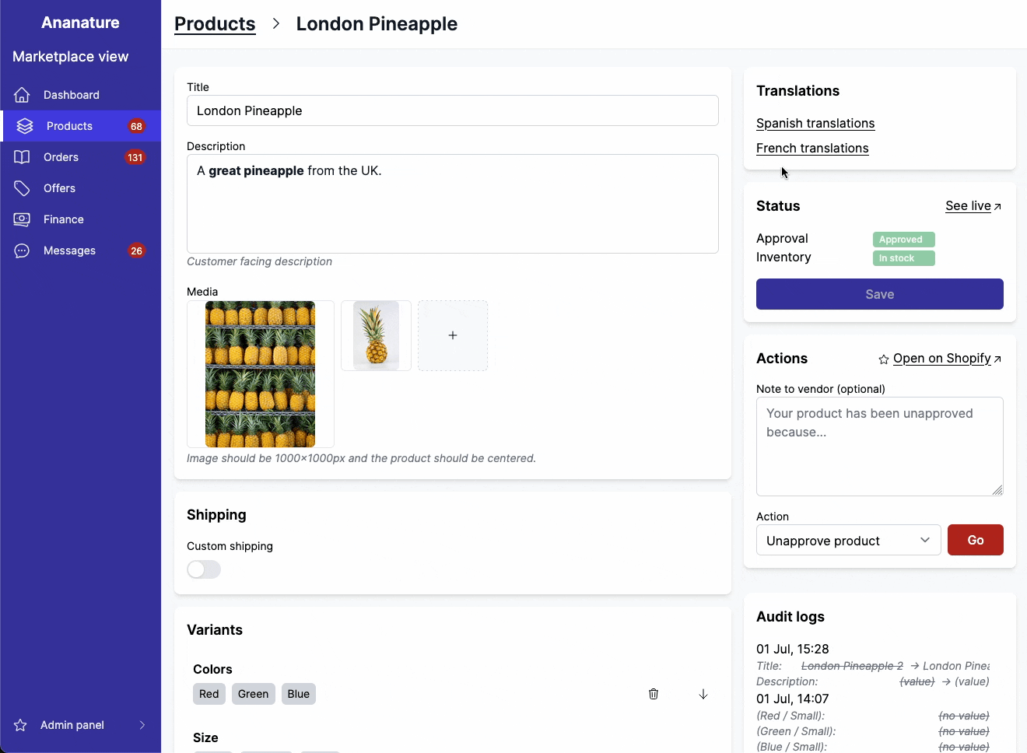Expand the Admin panel chevron

click(142, 724)
